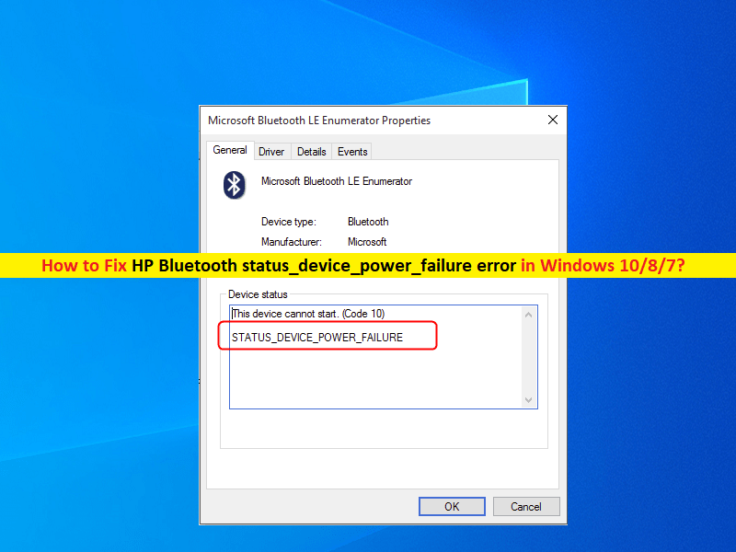Screen dimensions: 736x552
Task: Click the 'Microsoft Bluetooth LE Enumerator' device name
Action: pyautogui.click(x=337, y=181)
